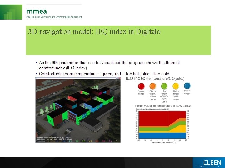Click the DateHour 20110117T13:00:00 label

[54, 139]
